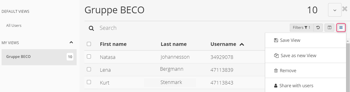Click the person icon for Share with users
Image resolution: width=350 pixels, height=92 pixels.
276,86
